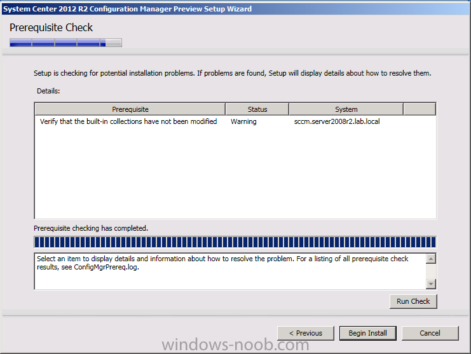Image resolution: width=471 pixels, height=354 pixels.
Task: Click the details box down scroll arrow
Action: tap(431, 283)
